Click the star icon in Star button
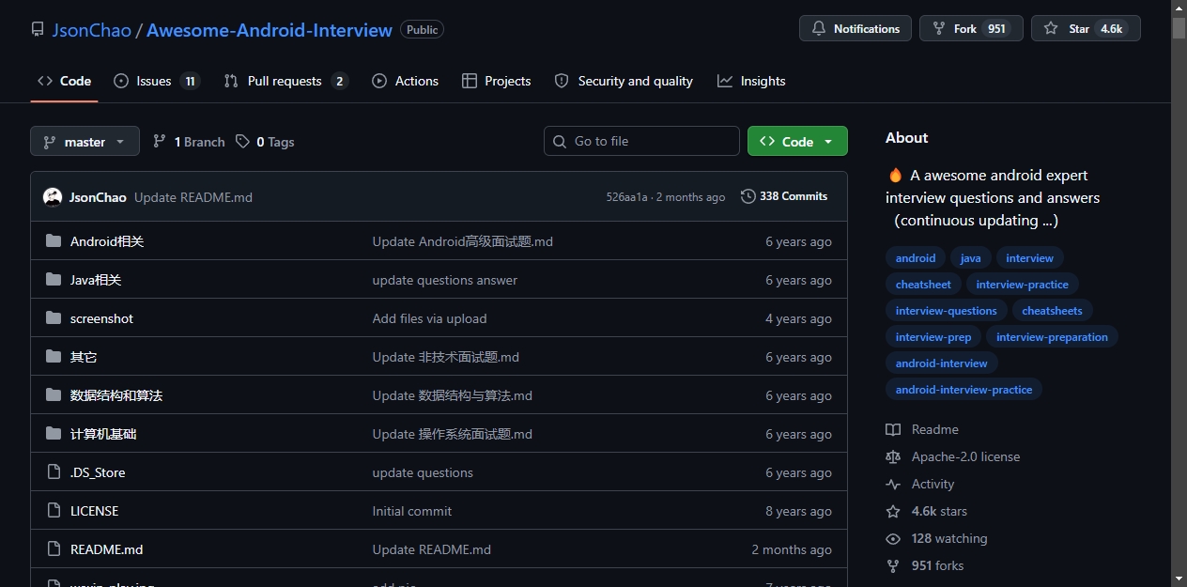Image resolution: width=1187 pixels, height=587 pixels. pyautogui.click(x=1051, y=29)
